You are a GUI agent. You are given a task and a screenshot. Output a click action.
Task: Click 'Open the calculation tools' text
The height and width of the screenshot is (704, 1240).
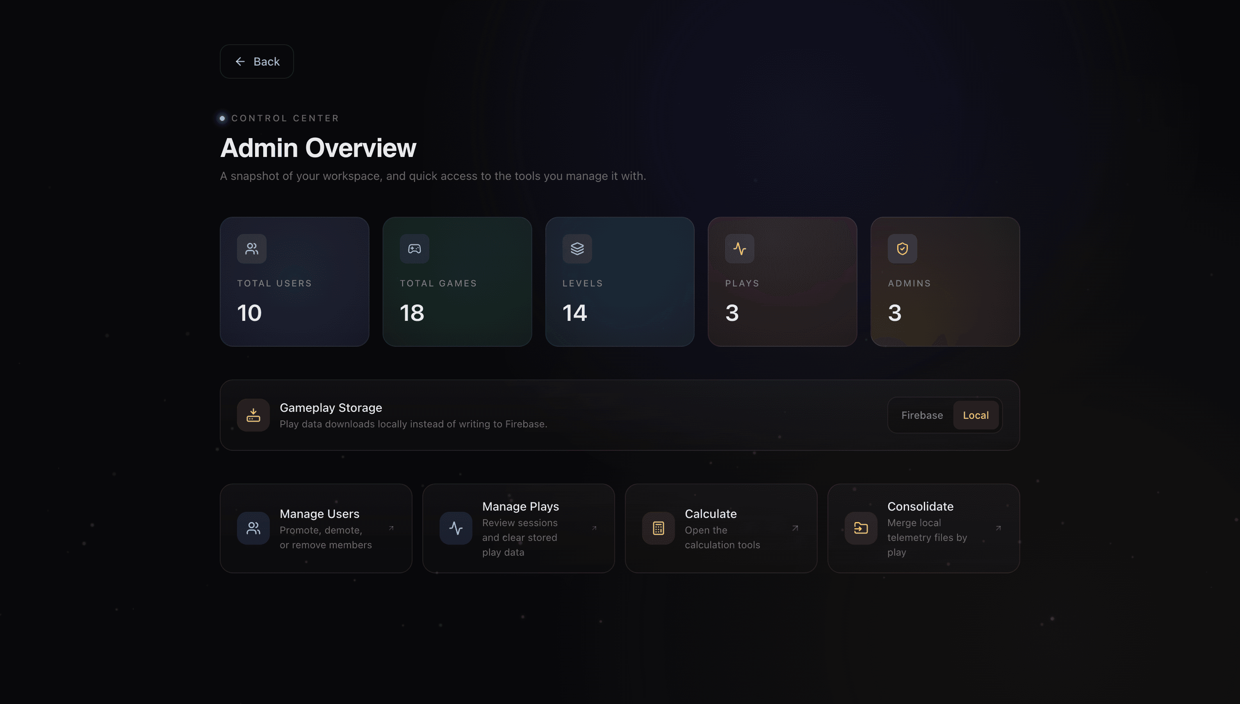click(x=723, y=537)
